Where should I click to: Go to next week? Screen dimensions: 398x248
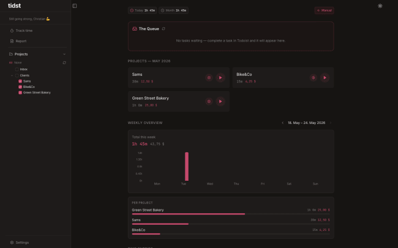331,123
